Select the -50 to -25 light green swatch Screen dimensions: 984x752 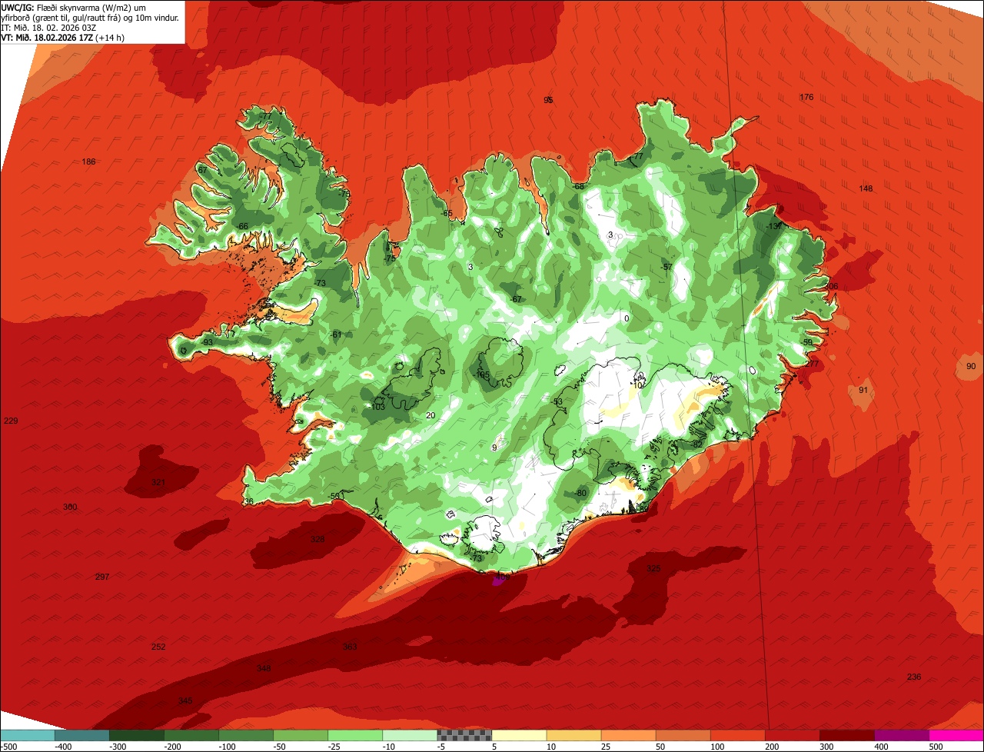click(301, 735)
